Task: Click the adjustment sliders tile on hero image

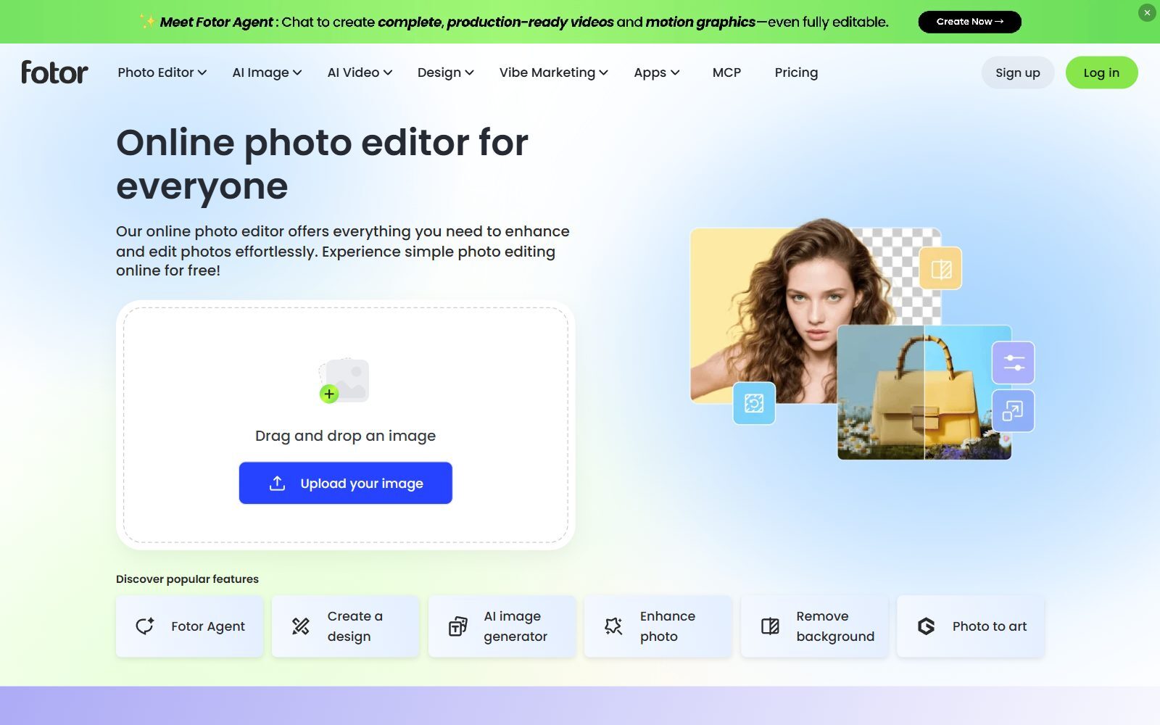Action: click(1013, 362)
